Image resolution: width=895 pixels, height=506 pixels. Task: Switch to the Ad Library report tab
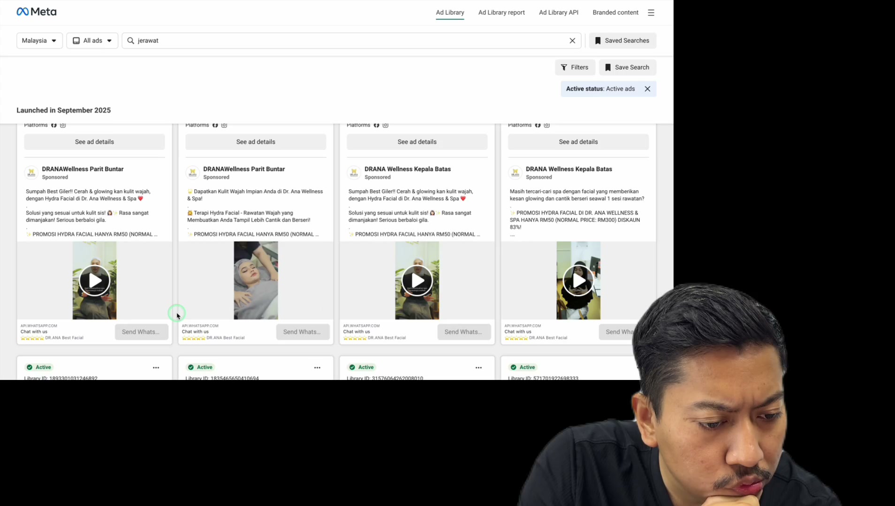(x=501, y=13)
